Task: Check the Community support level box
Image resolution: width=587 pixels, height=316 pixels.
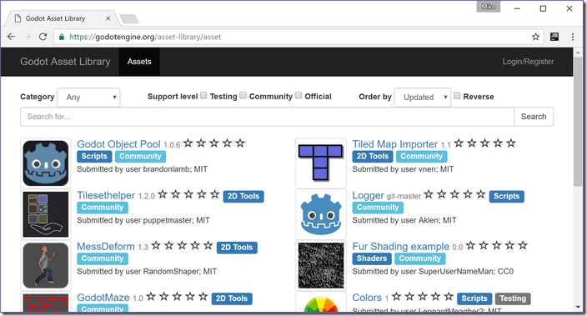Action: point(243,96)
